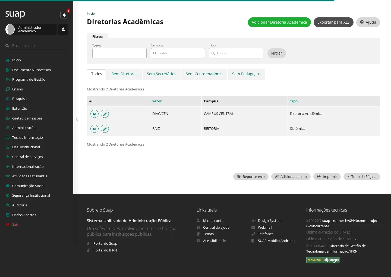Switch to the Sem Coordenadores tab
This screenshot has height=277, width=391.
(x=204, y=74)
